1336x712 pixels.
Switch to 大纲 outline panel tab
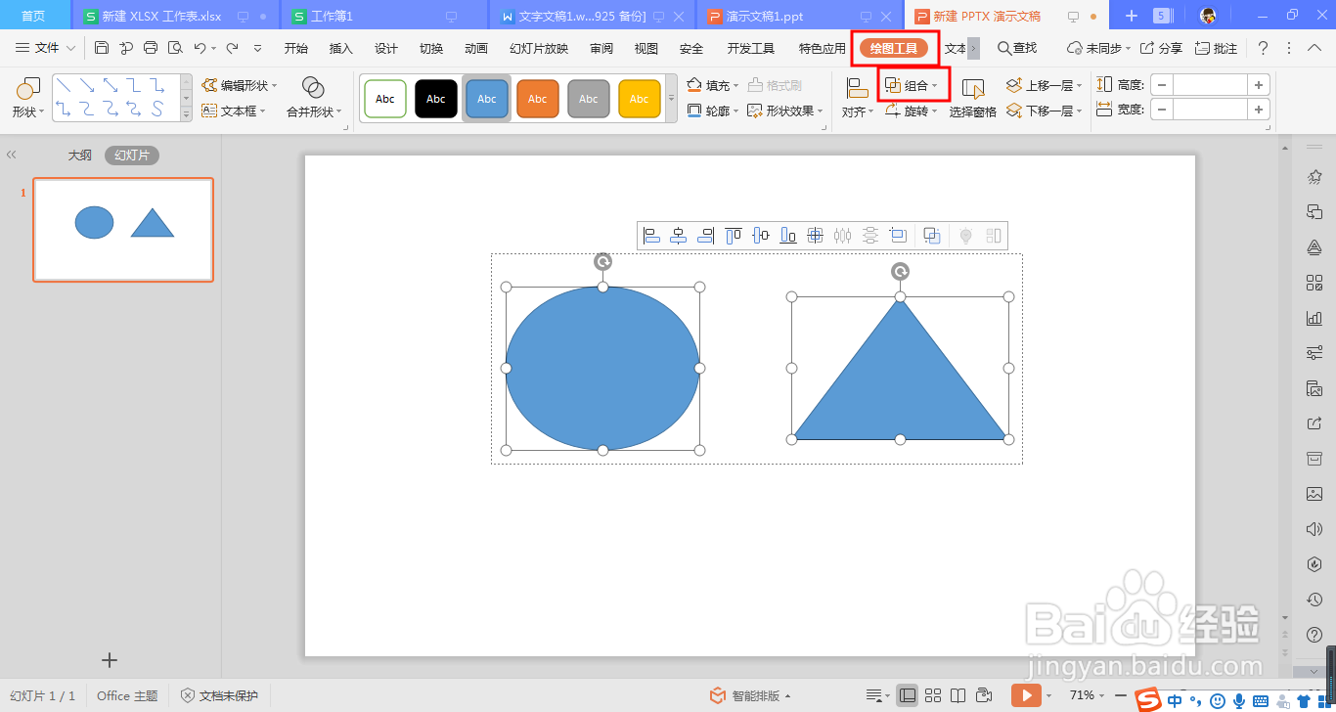click(x=80, y=156)
